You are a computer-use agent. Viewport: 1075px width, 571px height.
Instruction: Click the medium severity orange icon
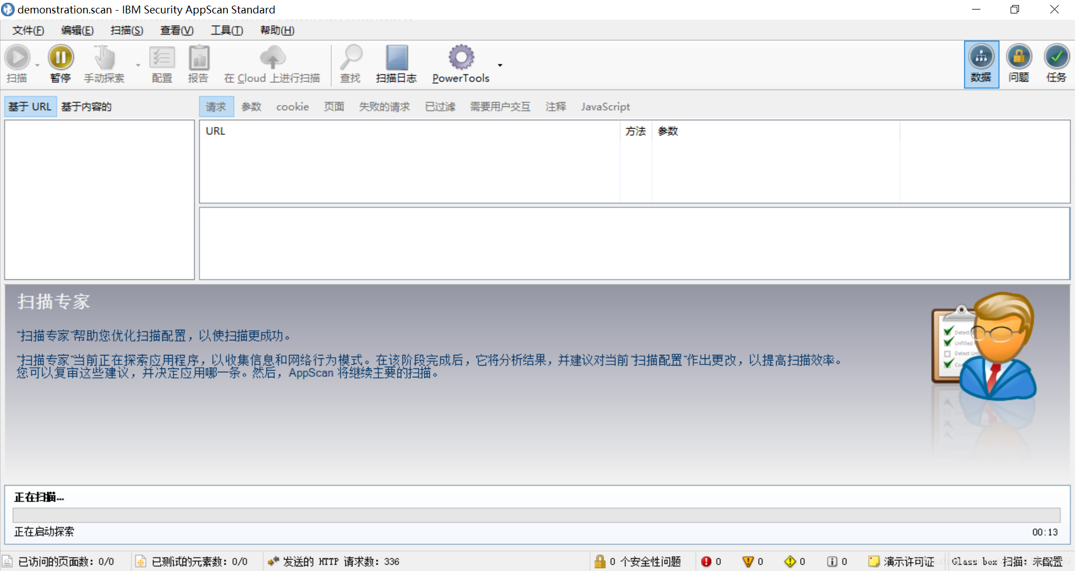pyautogui.click(x=747, y=561)
